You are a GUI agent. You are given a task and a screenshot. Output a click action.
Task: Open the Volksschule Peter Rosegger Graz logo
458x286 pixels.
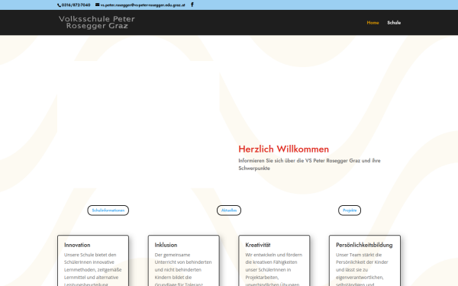coord(97,22)
